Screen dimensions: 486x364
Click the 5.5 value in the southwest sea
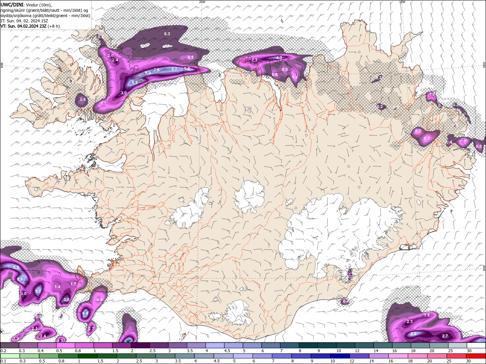[16, 267]
